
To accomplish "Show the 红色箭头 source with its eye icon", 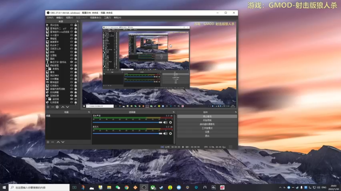I will point(72,86).
